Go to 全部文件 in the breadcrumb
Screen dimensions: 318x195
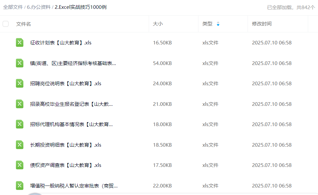tap(13, 7)
